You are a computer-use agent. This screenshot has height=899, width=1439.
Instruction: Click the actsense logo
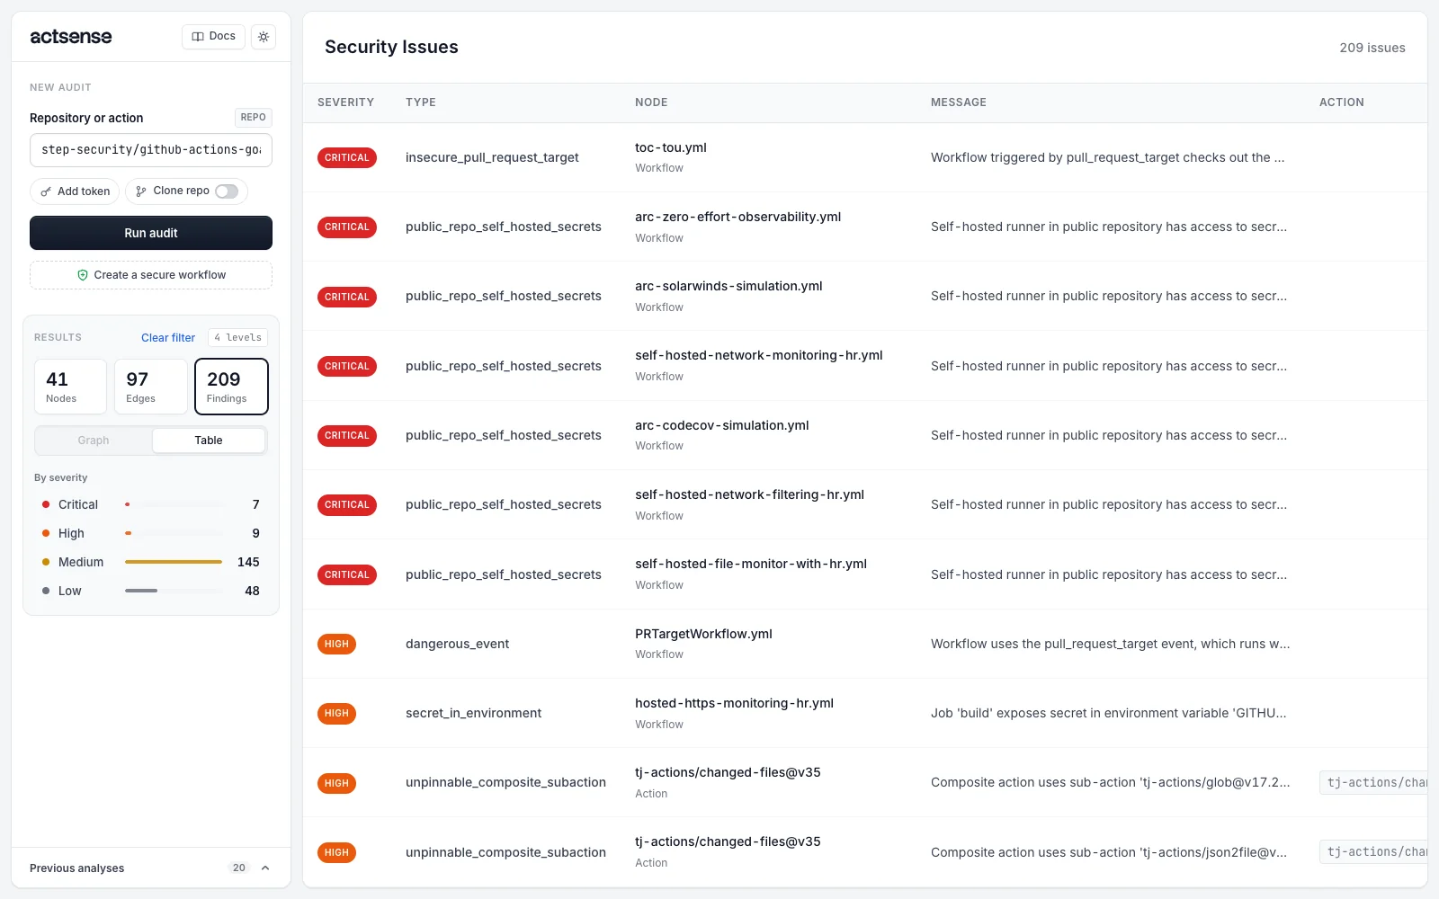(x=71, y=37)
